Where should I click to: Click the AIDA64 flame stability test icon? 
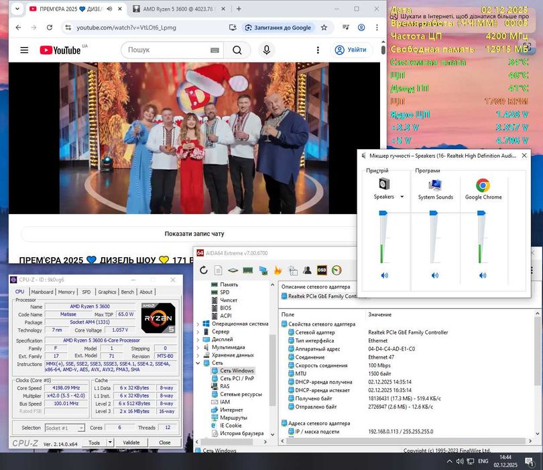point(278,270)
